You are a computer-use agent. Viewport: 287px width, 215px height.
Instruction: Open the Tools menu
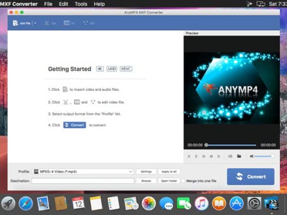pyautogui.click(x=81, y=4)
